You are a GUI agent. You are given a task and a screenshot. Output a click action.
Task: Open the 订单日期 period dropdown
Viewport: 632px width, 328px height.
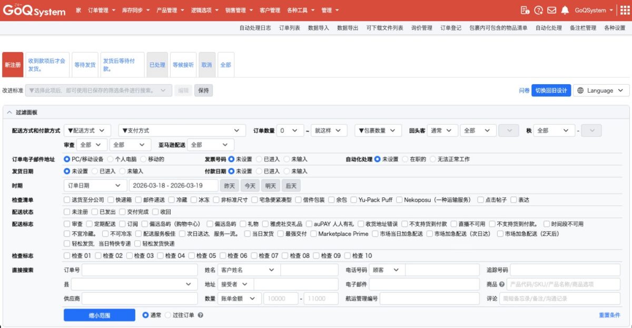94,185
